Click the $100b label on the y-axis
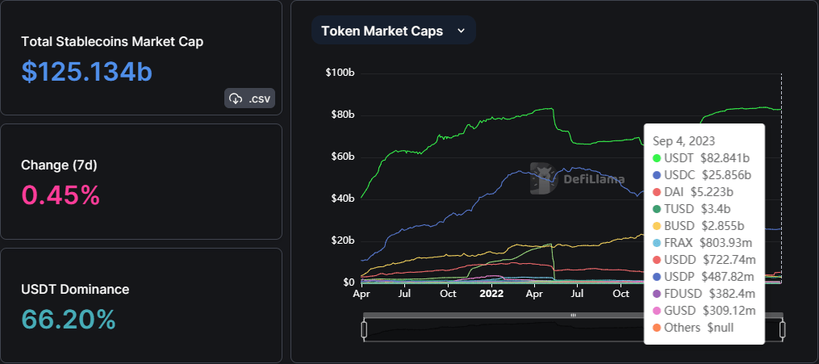This screenshot has height=364, width=819. [x=340, y=73]
